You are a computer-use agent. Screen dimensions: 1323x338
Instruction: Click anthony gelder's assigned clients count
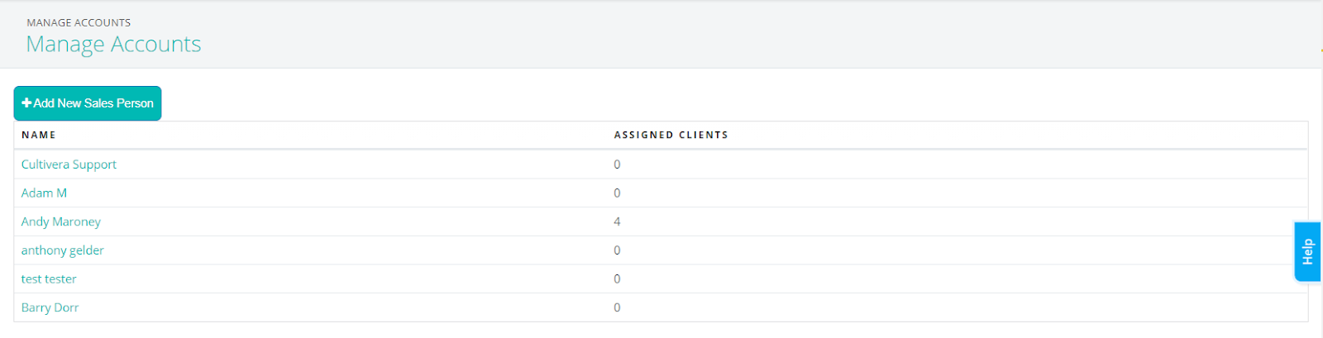coord(617,250)
